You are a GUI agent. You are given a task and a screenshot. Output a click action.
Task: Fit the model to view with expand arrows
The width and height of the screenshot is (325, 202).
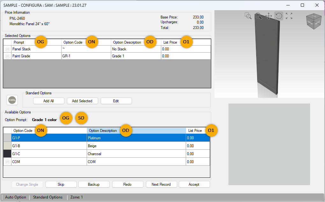(x=289, y=16)
